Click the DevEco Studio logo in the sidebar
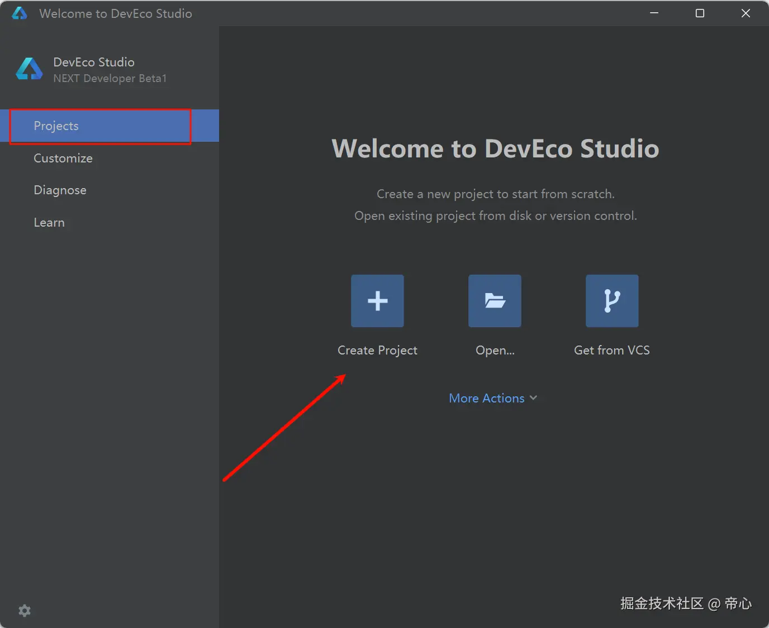 [x=29, y=69]
